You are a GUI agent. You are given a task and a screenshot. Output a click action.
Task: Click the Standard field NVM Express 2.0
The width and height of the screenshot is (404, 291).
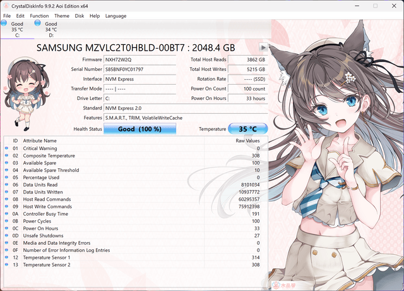[186, 108]
